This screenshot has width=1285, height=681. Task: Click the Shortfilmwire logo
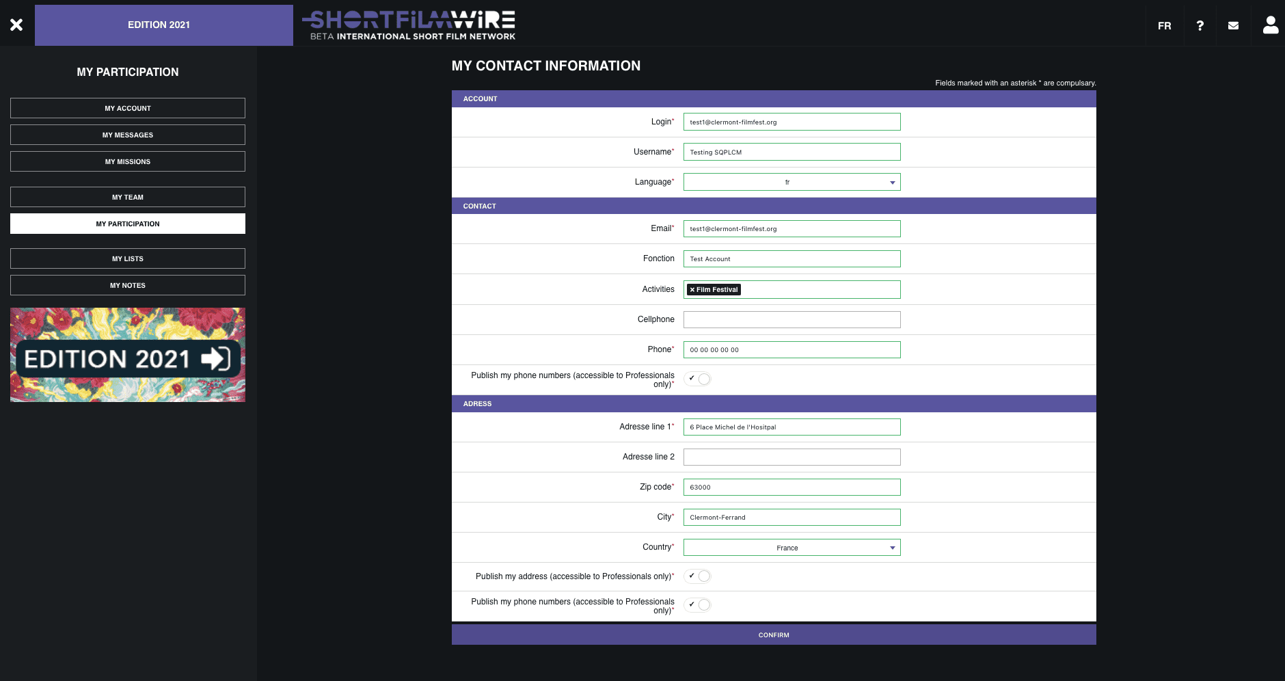point(409,25)
